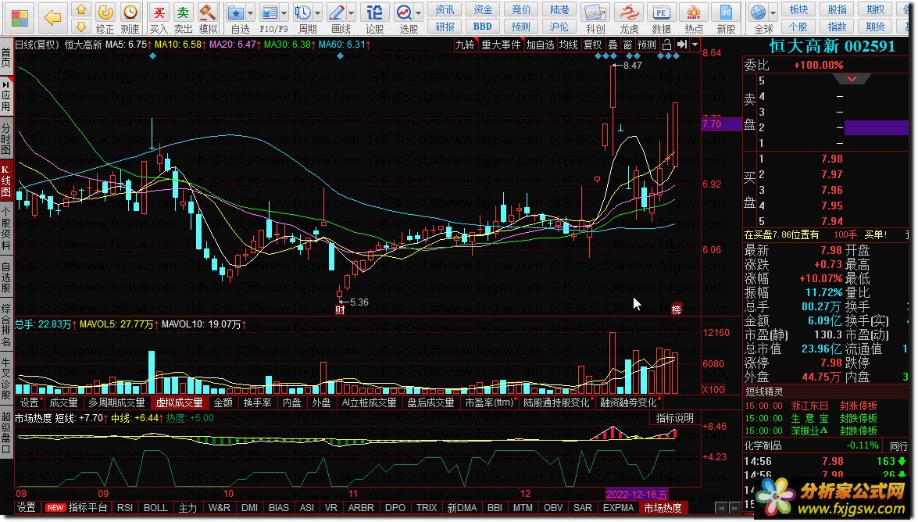Toggle 窗 window option
918x522 pixels.
pyautogui.click(x=627, y=45)
